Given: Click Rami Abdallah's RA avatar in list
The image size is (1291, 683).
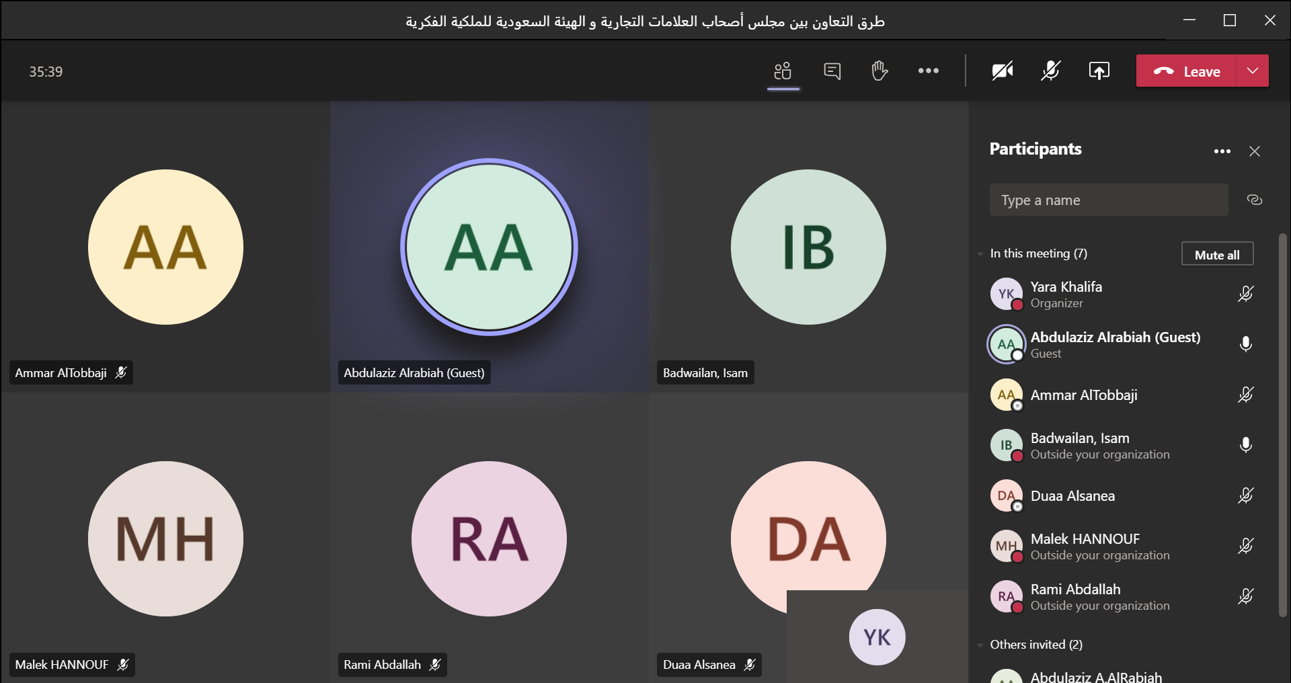Looking at the screenshot, I should pos(1006,596).
